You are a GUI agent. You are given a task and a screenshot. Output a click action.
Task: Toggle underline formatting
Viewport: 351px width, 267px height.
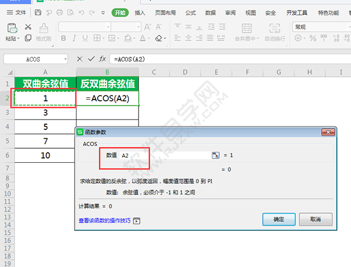(x=84, y=39)
